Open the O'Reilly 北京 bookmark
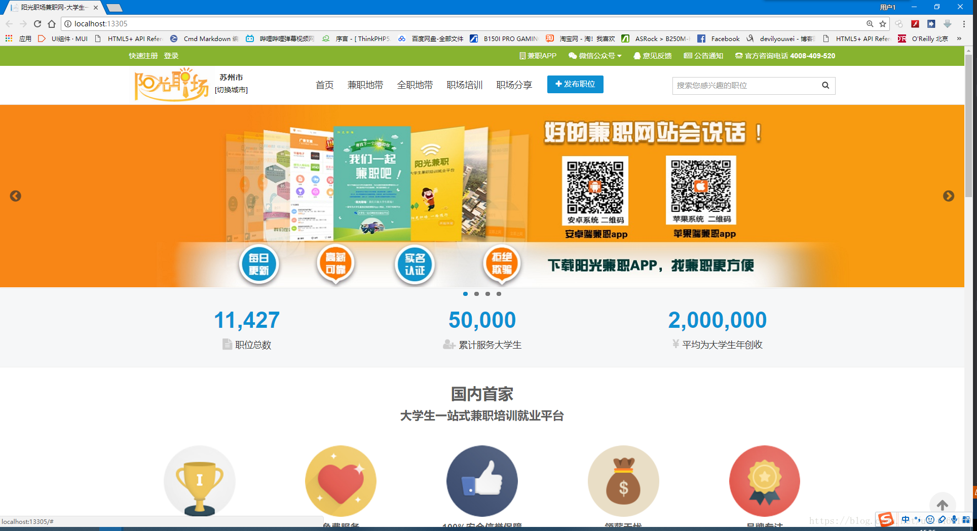 [x=923, y=39]
